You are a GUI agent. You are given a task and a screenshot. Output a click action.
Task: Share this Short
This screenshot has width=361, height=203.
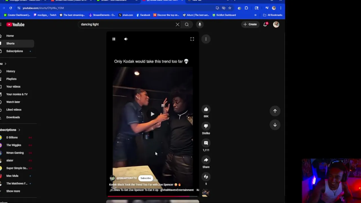click(x=206, y=160)
